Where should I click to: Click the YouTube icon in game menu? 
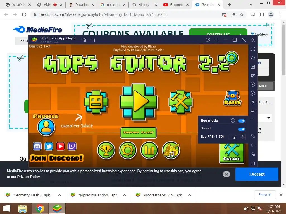60,146
